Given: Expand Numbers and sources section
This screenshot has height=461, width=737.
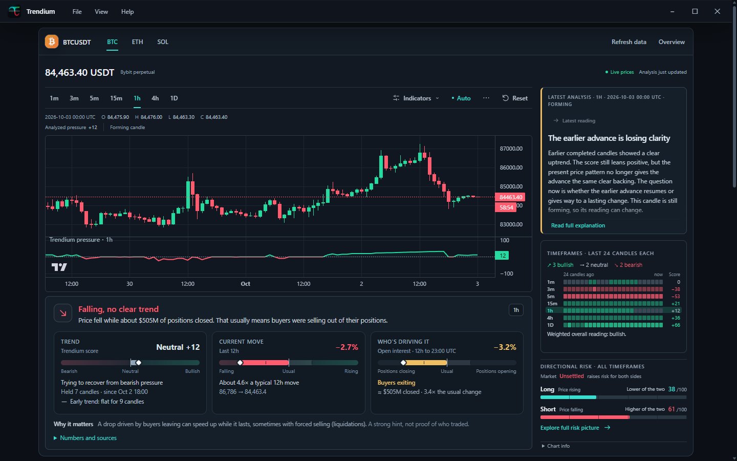Looking at the screenshot, I should pos(85,438).
